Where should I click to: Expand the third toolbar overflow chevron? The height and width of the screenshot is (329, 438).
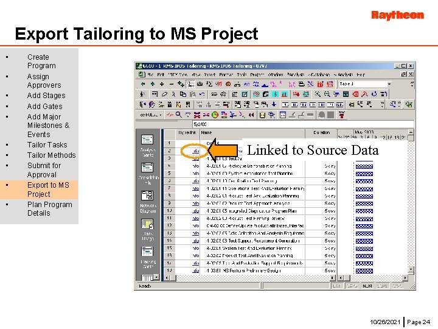click(x=382, y=104)
